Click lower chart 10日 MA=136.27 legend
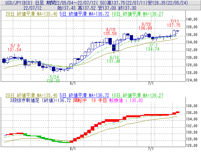This screenshot has height=153, width=201. (x=138, y=95)
